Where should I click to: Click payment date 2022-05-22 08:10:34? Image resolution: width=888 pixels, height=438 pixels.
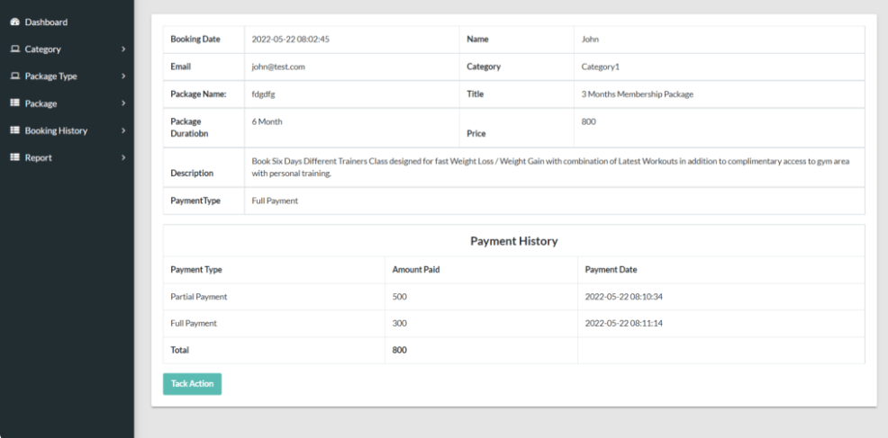point(623,297)
